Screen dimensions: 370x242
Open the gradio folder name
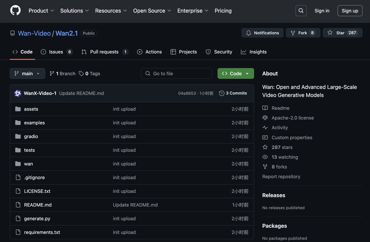pos(31,136)
